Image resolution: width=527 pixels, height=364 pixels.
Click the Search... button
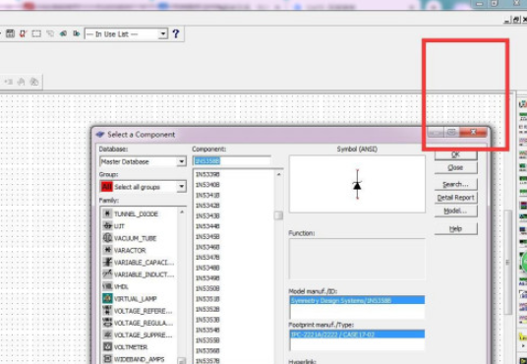pos(455,184)
